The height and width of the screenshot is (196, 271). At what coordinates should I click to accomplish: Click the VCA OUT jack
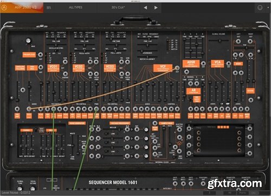[229, 63]
